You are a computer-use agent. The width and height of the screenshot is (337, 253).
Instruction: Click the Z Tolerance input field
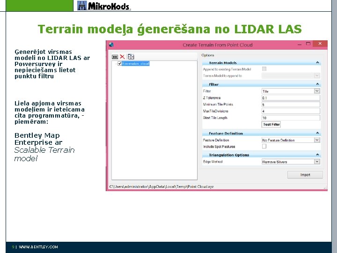pyautogui.click(x=291, y=98)
